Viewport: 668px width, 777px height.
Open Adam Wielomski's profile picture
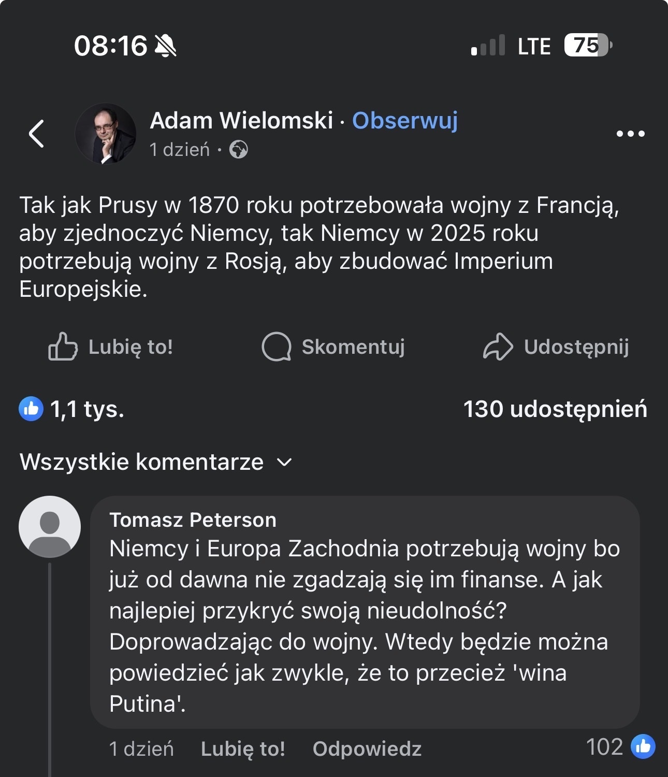[x=106, y=134]
